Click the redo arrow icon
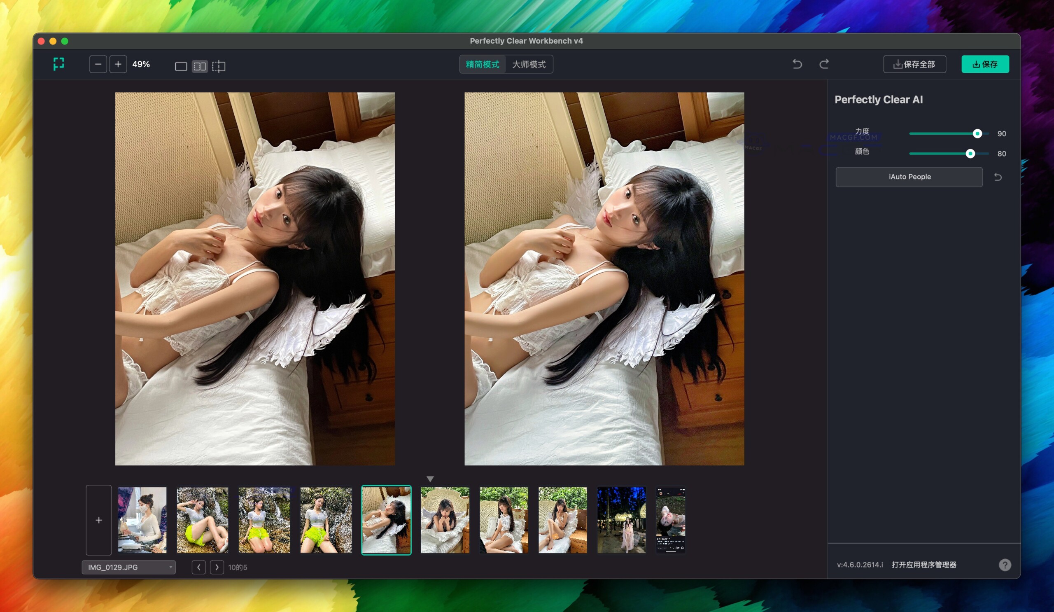 click(x=824, y=64)
